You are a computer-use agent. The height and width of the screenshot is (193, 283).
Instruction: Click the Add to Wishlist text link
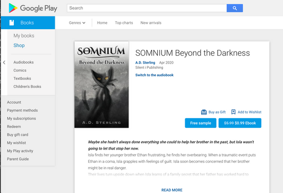(x=250, y=112)
